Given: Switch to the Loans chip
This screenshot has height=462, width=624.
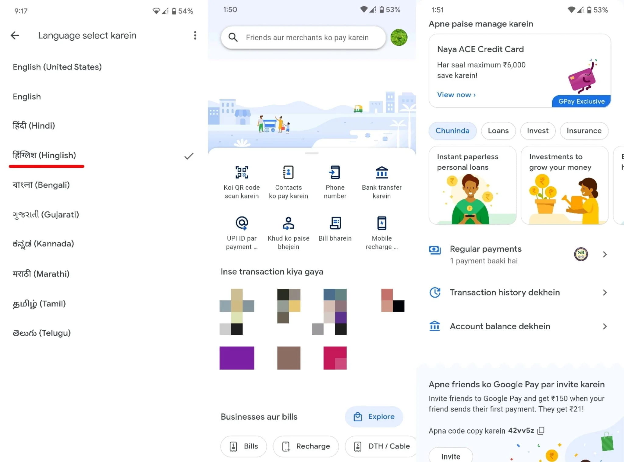Looking at the screenshot, I should click(x=498, y=131).
